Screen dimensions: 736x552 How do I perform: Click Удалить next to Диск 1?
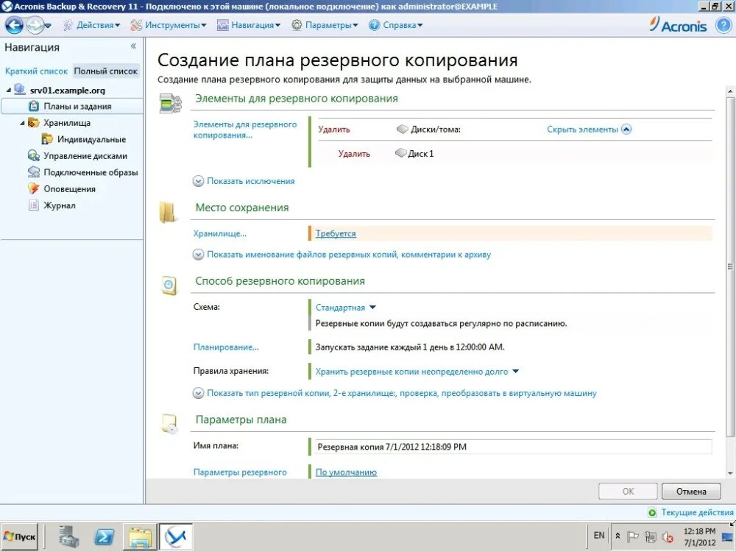[x=354, y=154]
